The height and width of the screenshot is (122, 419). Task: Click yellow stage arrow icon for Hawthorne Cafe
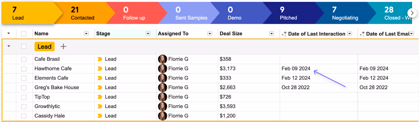tap(100, 69)
